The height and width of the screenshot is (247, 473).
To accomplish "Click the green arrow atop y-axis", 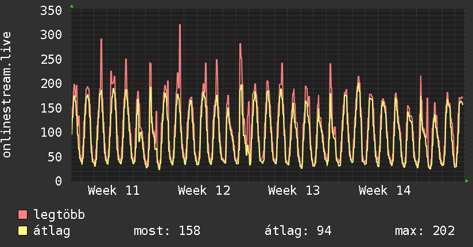I will pyautogui.click(x=72, y=6).
